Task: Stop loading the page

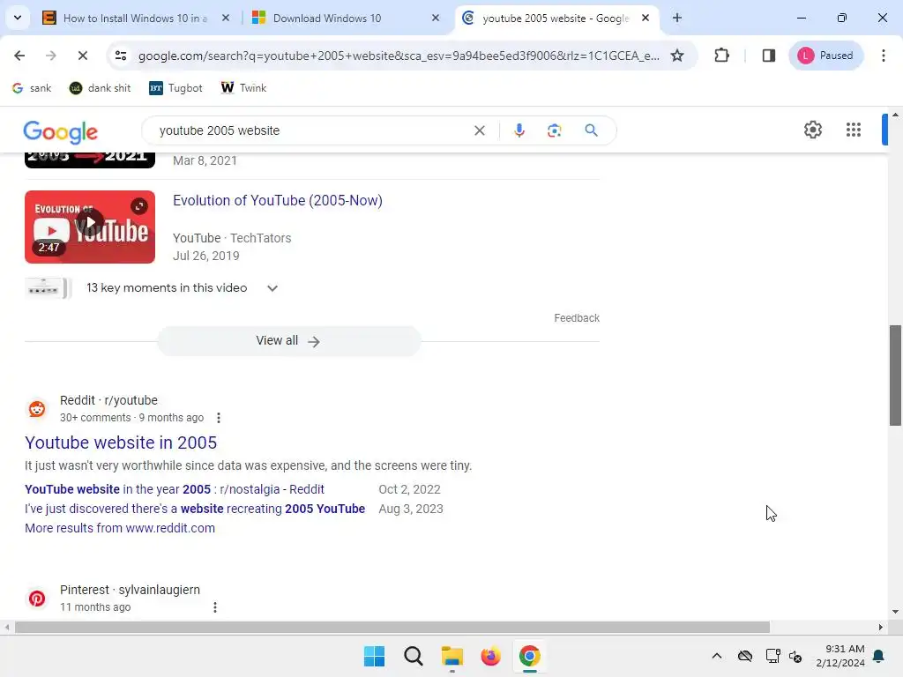Action: pos(82,56)
